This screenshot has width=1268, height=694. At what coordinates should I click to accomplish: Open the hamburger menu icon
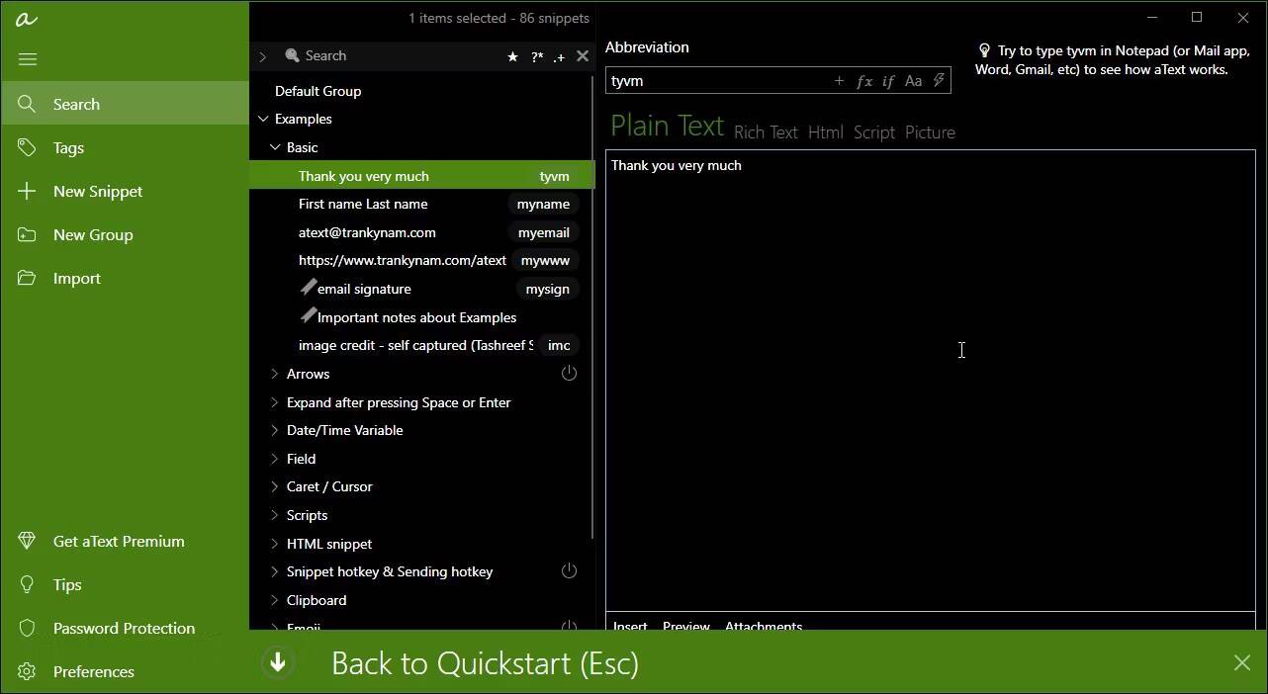28,59
